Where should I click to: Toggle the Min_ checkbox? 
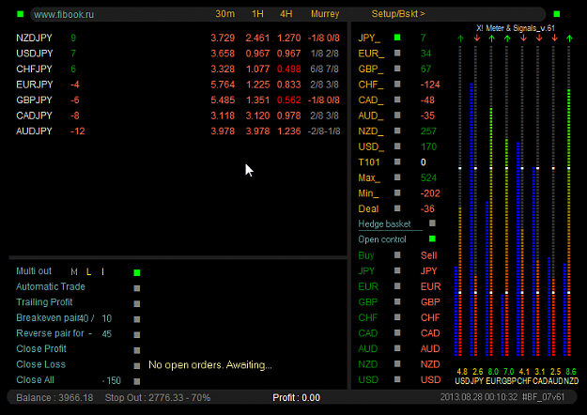pos(397,192)
